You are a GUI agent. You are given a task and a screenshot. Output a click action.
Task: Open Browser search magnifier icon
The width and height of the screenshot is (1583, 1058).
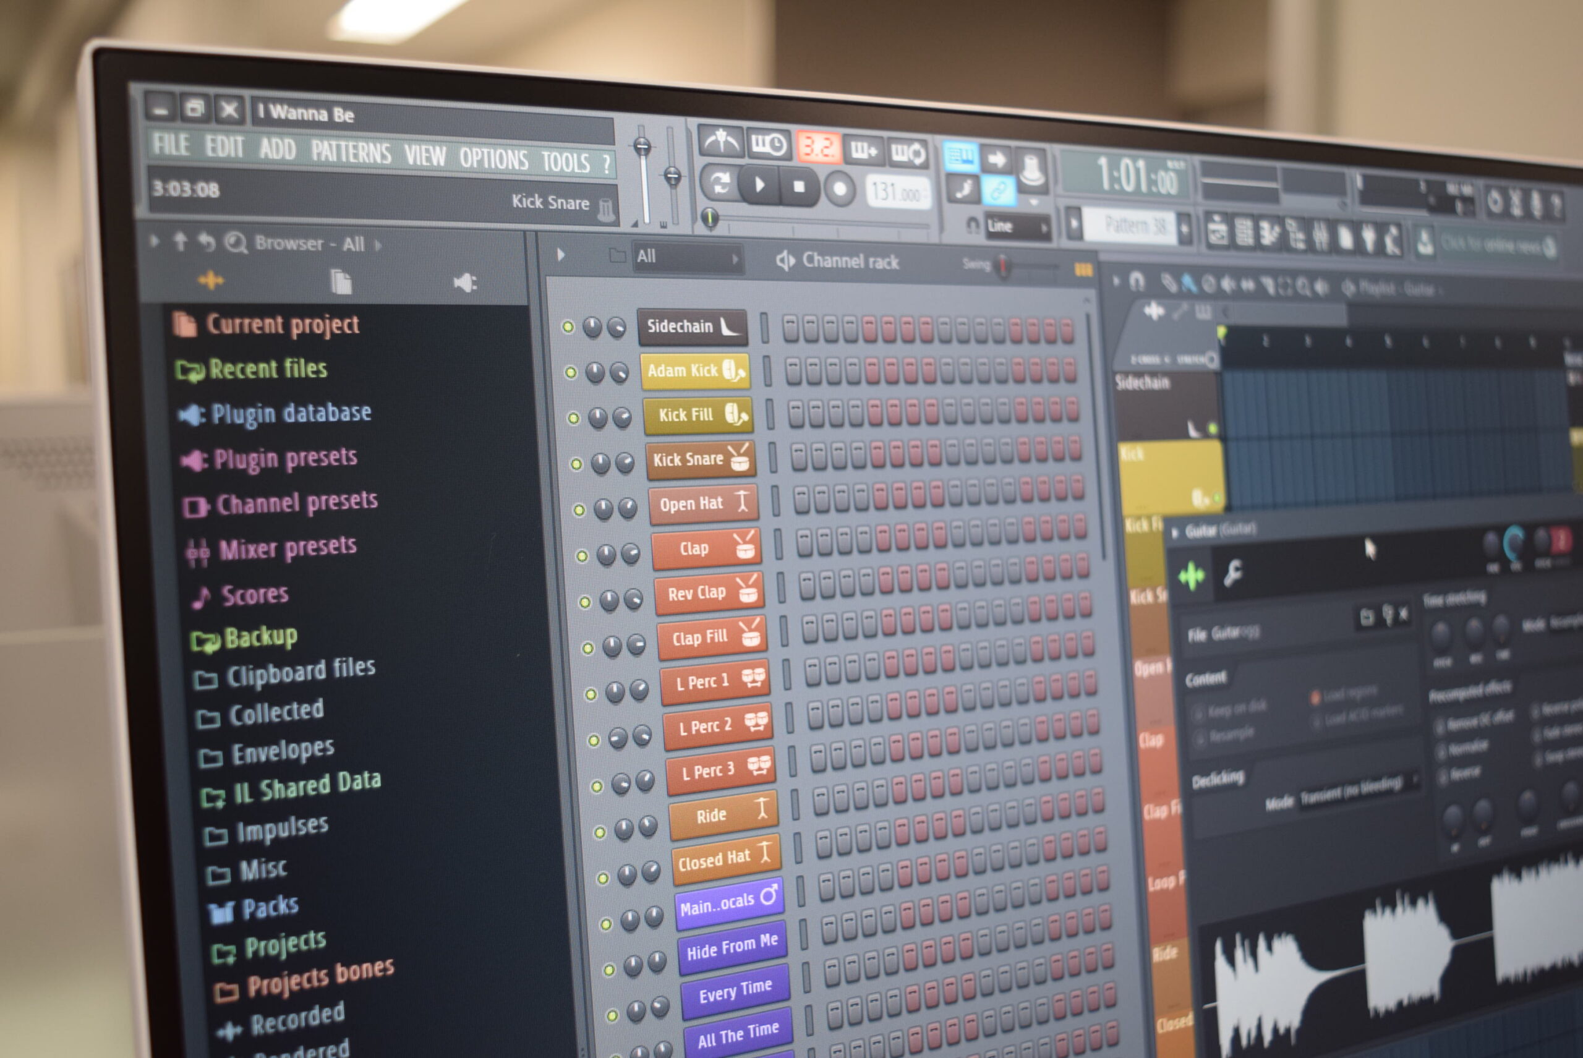[x=236, y=243]
